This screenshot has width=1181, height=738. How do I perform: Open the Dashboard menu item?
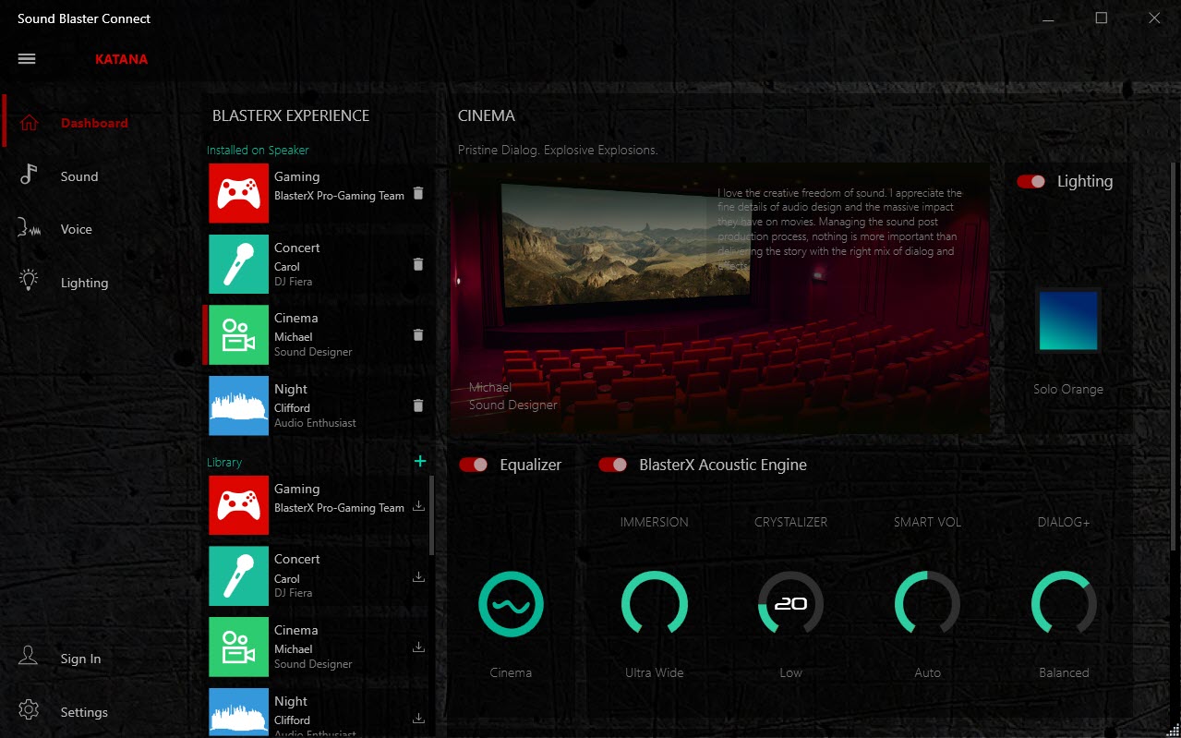[x=94, y=123]
